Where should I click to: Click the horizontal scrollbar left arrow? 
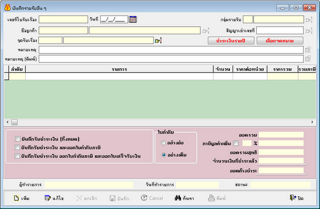(x=8, y=122)
